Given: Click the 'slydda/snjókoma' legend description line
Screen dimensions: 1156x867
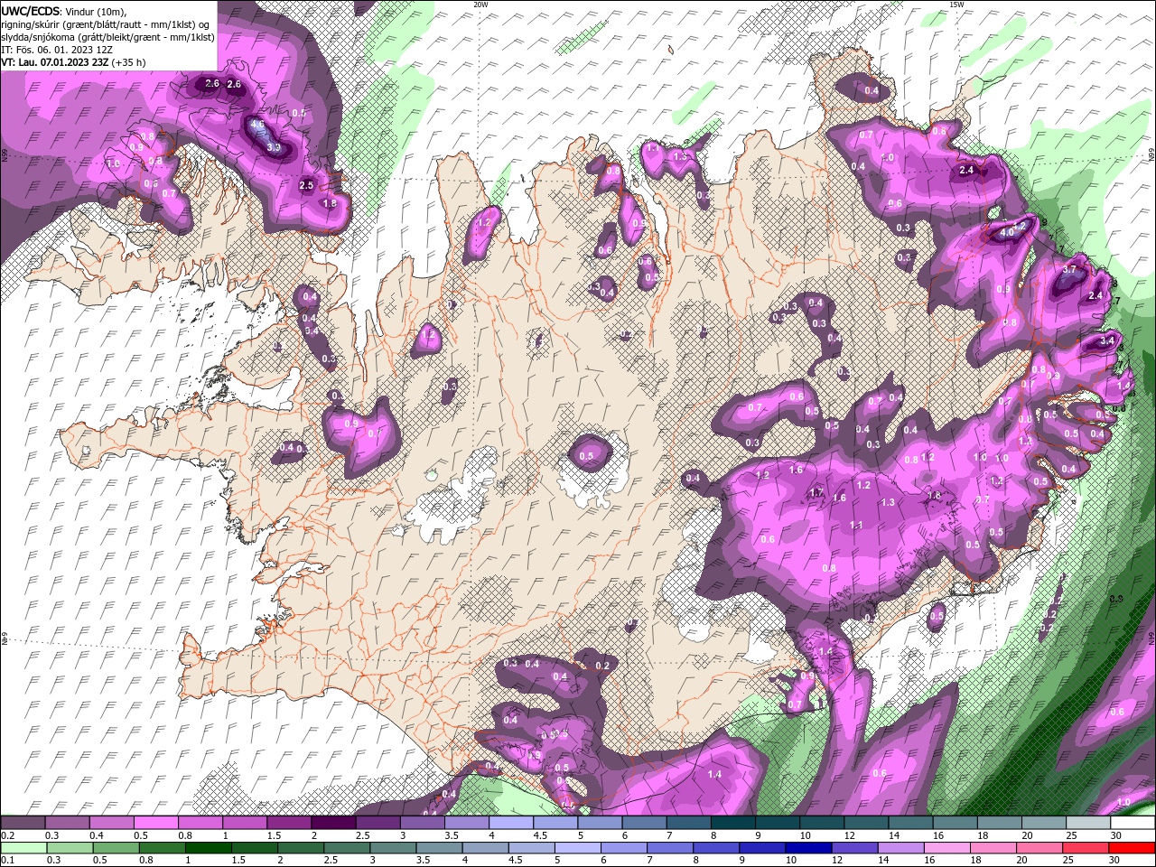Looking at the screenshot, I should [107, 37].
